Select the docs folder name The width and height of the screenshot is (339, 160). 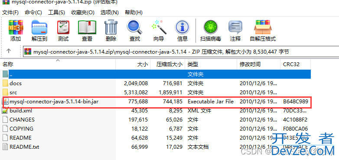click(x=16, y=83)
